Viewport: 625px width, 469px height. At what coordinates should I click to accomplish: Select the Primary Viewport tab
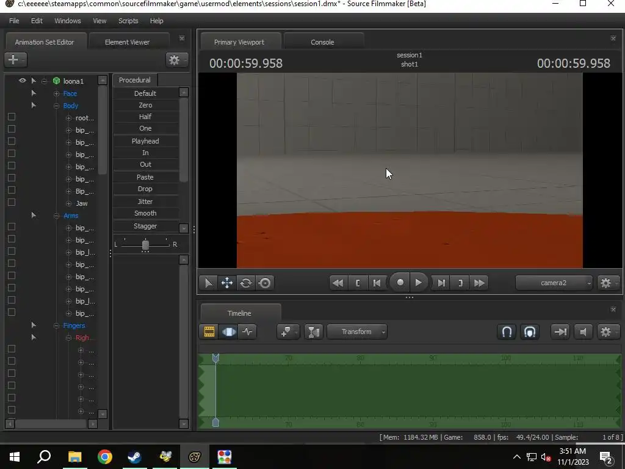239,42
